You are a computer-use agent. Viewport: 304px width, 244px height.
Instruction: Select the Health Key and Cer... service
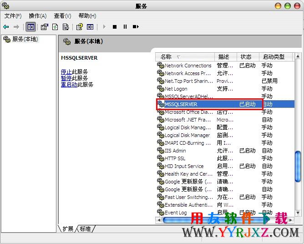(x=225, y=174)
